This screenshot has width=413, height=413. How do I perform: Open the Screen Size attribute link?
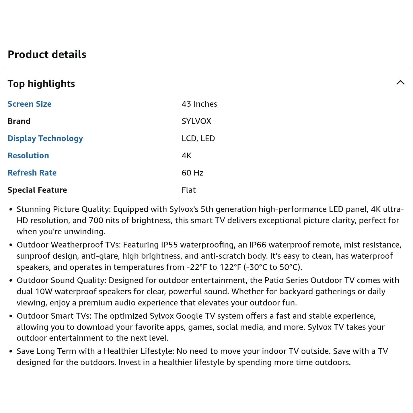click(30, 104)
